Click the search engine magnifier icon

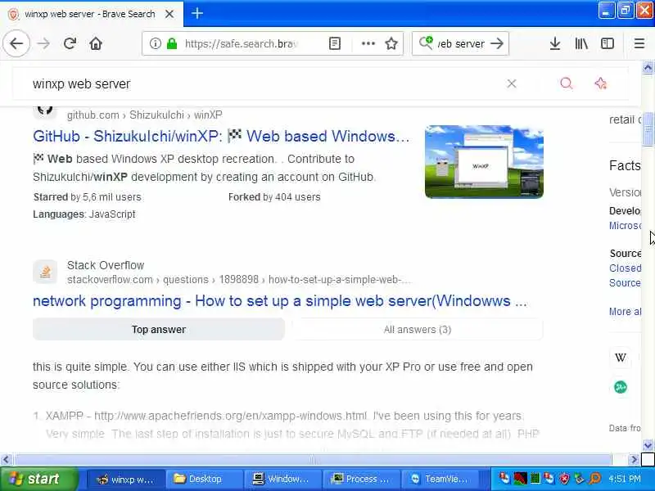(x=426, y=43)
